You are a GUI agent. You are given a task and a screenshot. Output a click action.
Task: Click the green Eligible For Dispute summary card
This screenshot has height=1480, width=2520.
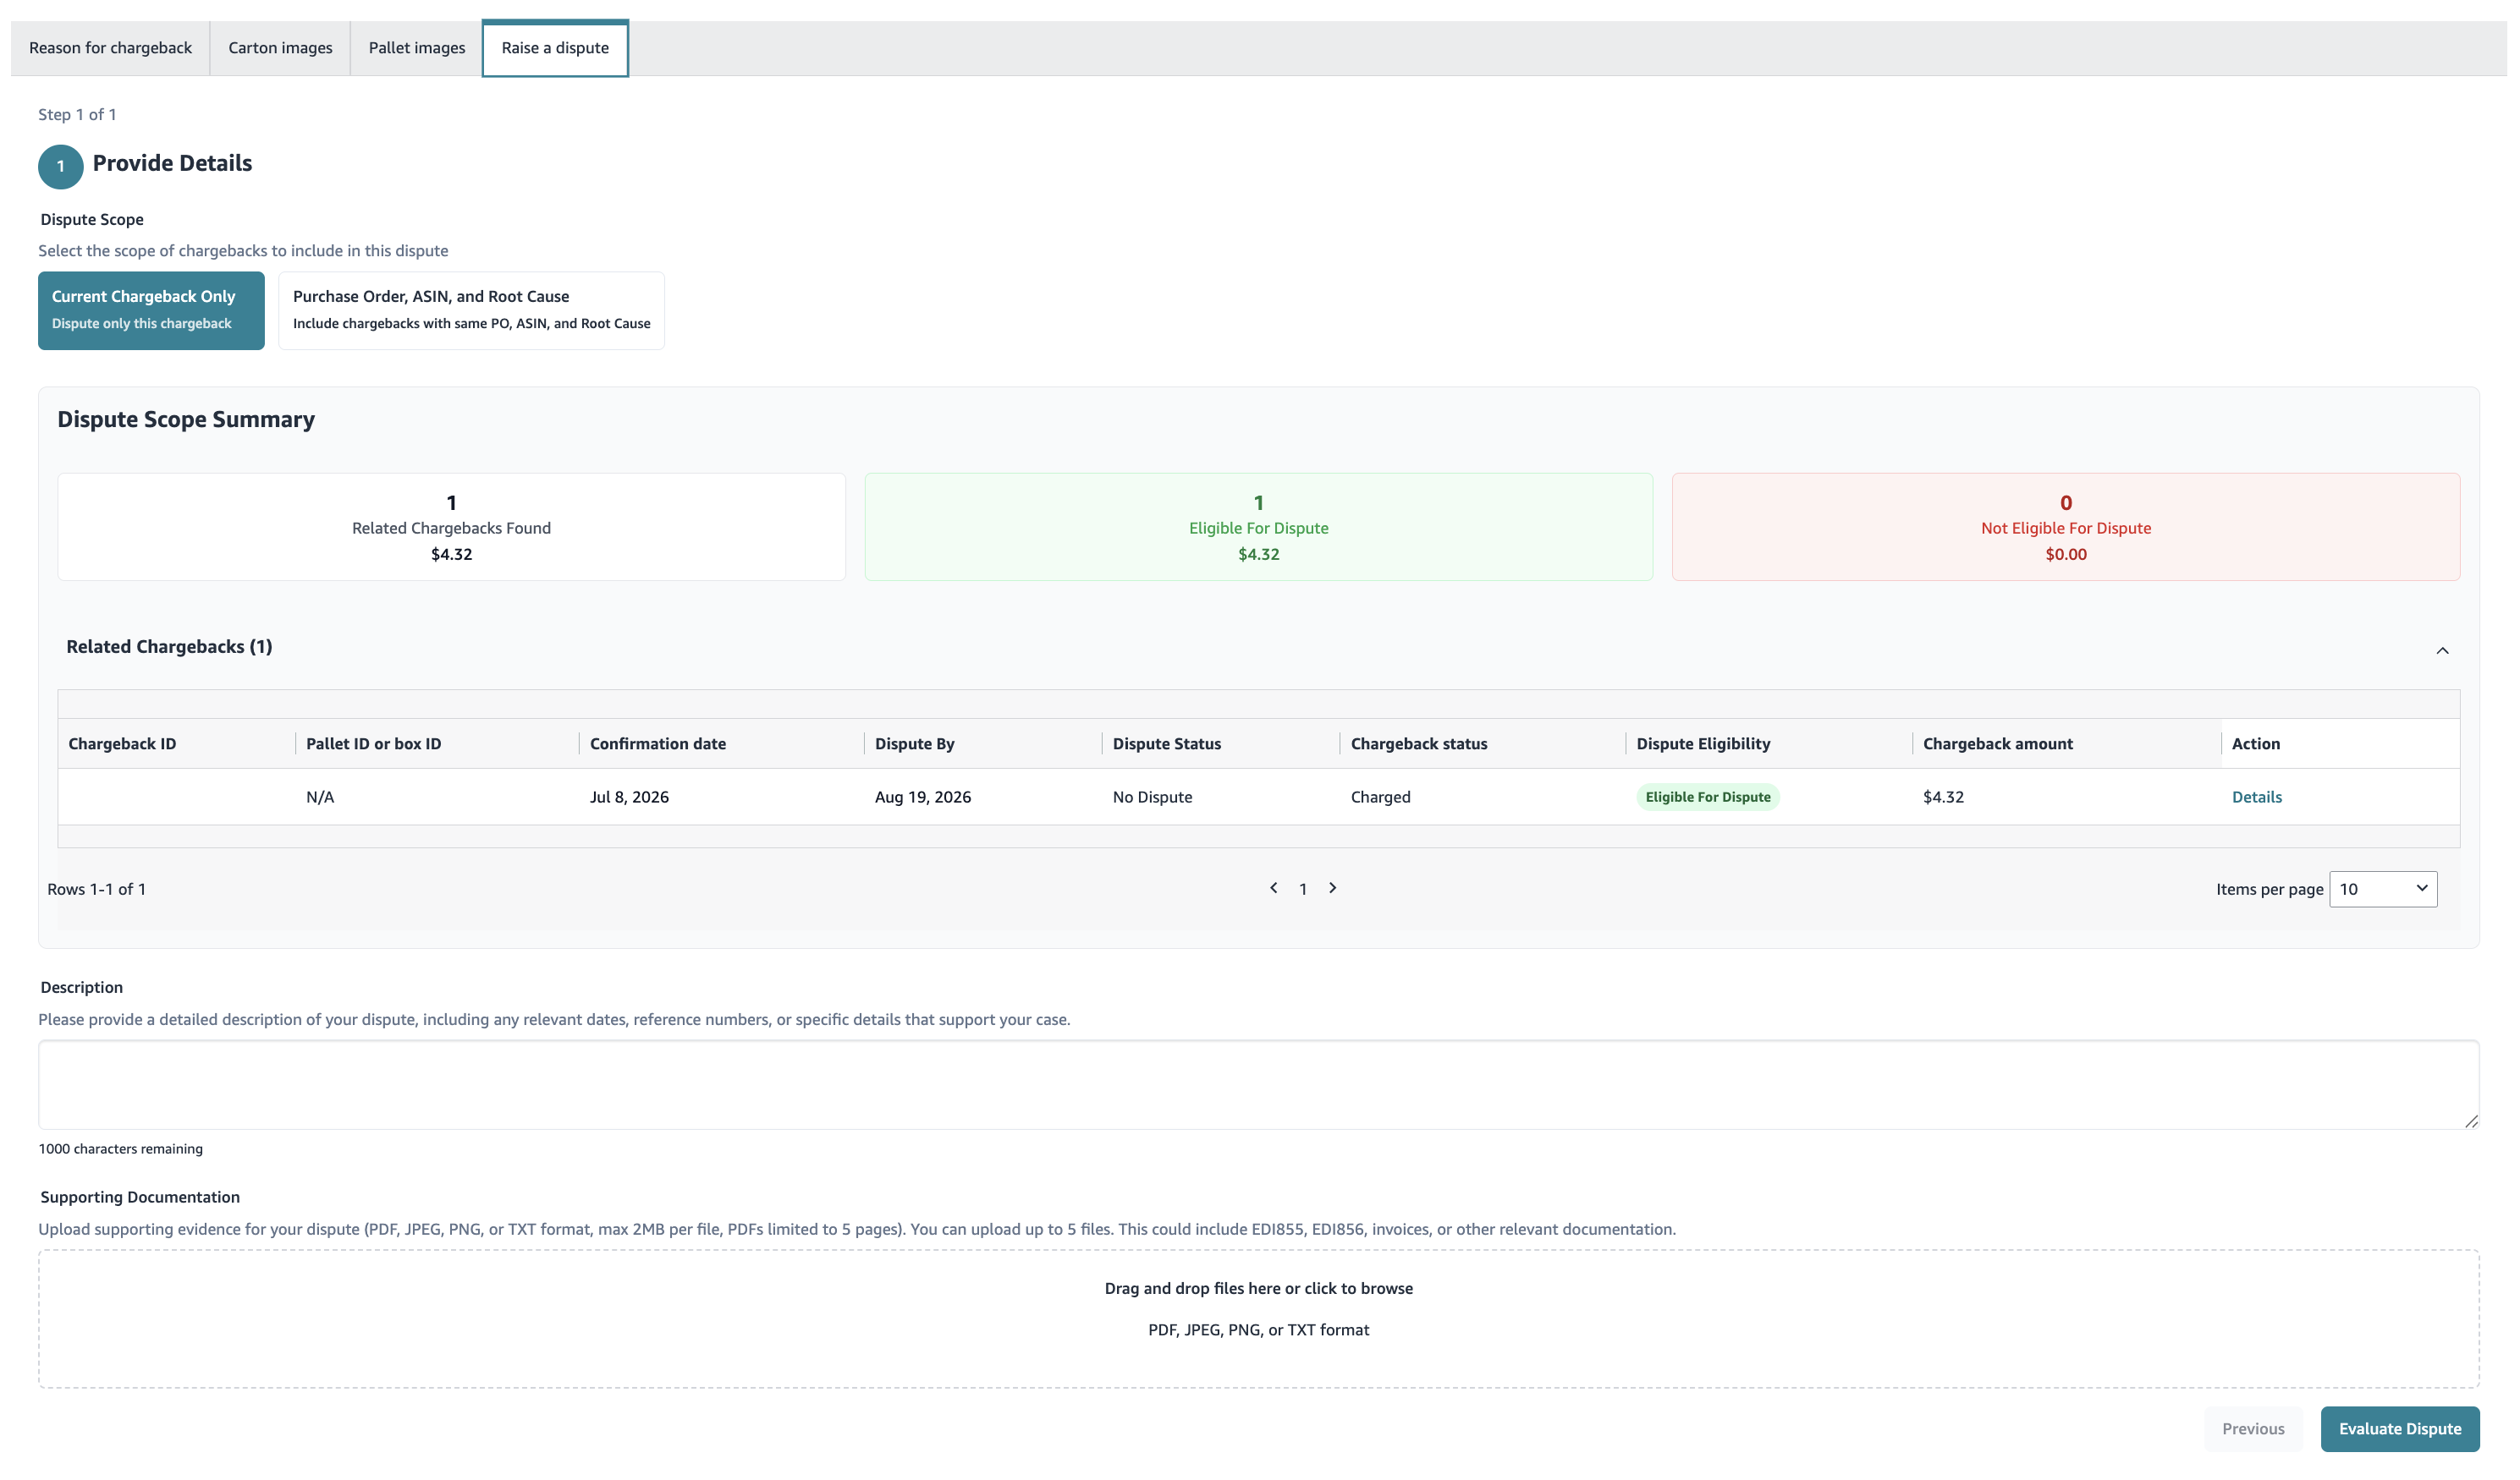tap(1258, 527)
